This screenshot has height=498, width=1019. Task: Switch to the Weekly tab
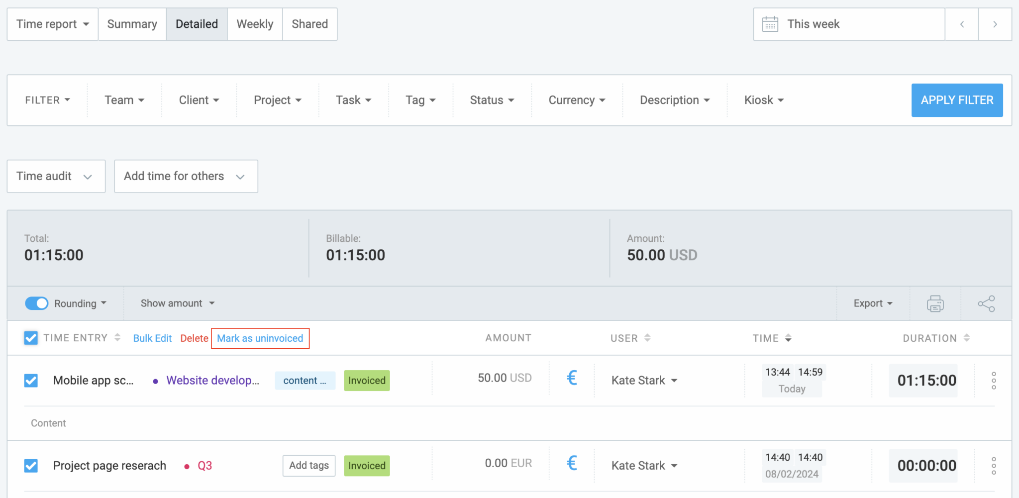point(255,24)
